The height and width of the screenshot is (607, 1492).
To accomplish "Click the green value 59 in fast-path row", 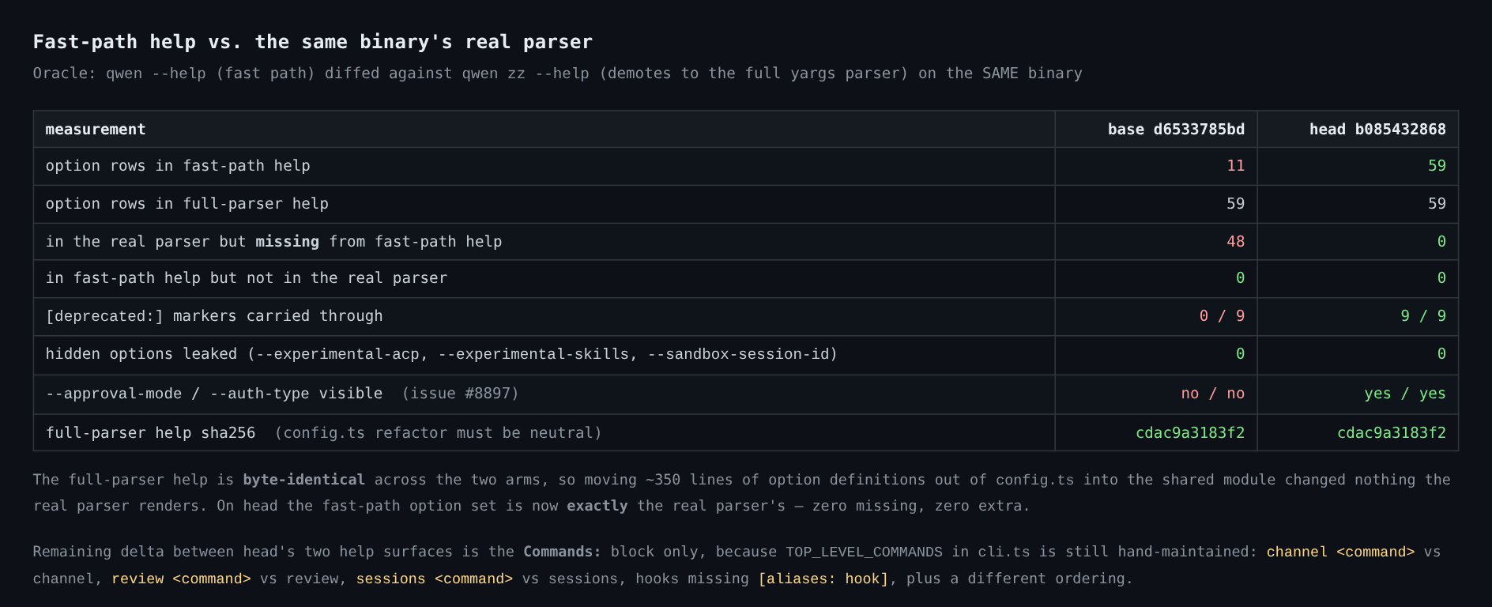I will point(1437,166).
